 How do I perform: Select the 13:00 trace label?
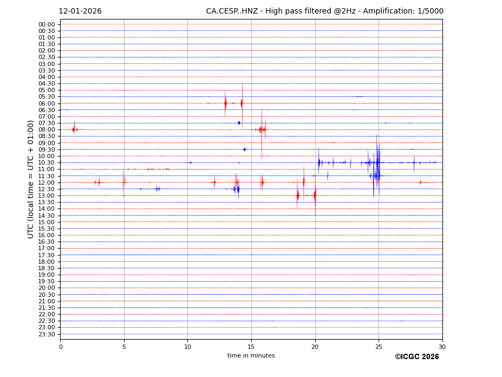click(x=47, y=196)
